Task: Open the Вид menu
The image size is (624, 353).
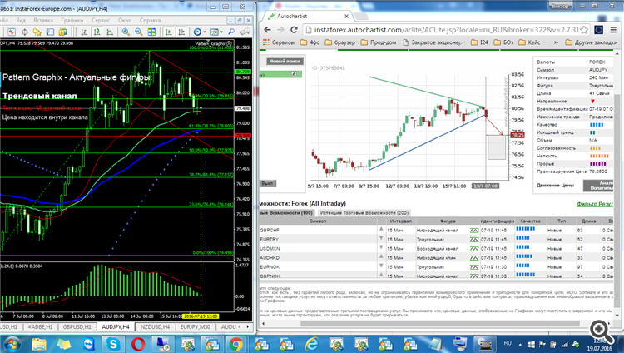Action: click(21, 20)
